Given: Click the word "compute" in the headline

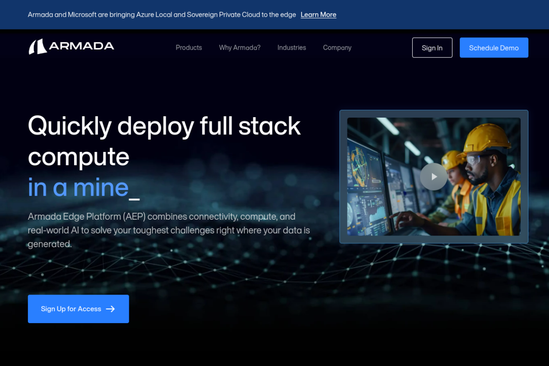Looking at the screenshot, I should pyautogui.click(x=78, y=157).
